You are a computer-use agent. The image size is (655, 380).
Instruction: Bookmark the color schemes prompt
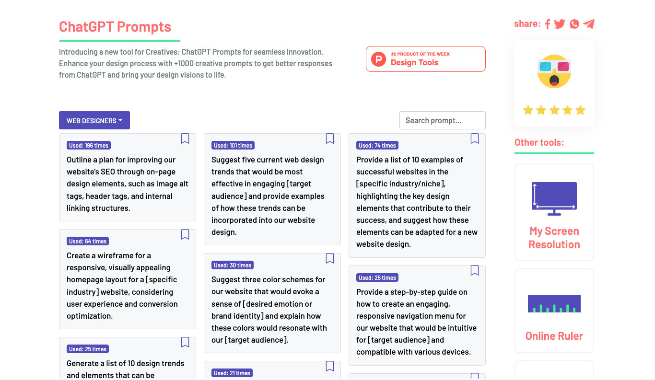330,258
